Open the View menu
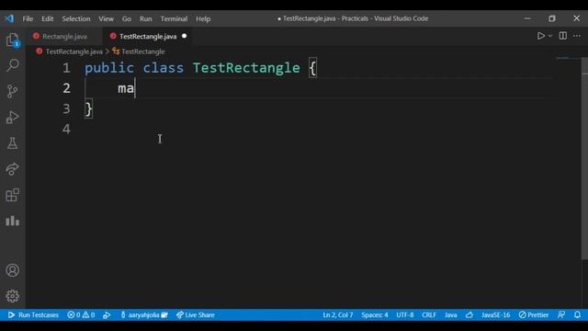The height and width of the screenshot is (331, 588). click(107, 18)
